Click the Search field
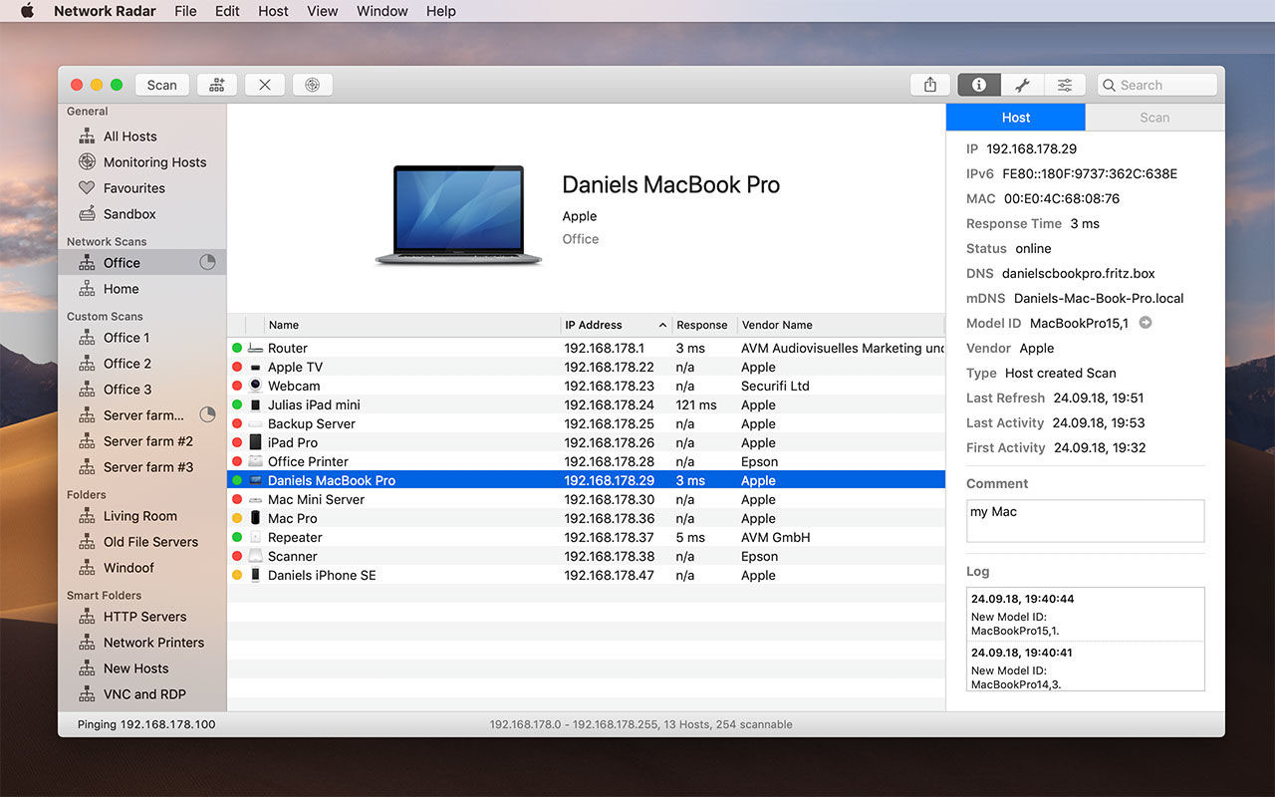Image resolution: width=1275 pixels, height=797 pixels. tap(1157, 85)
